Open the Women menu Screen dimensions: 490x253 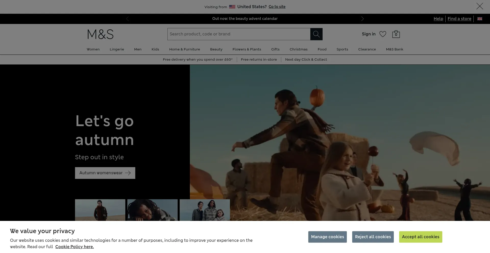[x=93, y=49]
